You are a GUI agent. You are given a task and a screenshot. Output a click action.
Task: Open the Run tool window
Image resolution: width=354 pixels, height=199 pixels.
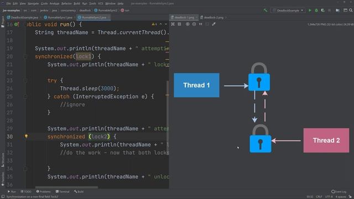coord(12,192)
